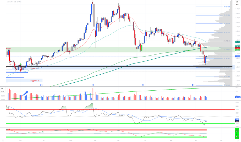This screenshot has height=142, width=241.
Task: Click the Mar label on time axis
Action: point(118,140)
